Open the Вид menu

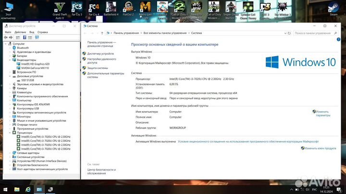pos(32,32)
